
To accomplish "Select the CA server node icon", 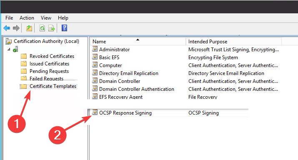I will [x=15, y=49].
